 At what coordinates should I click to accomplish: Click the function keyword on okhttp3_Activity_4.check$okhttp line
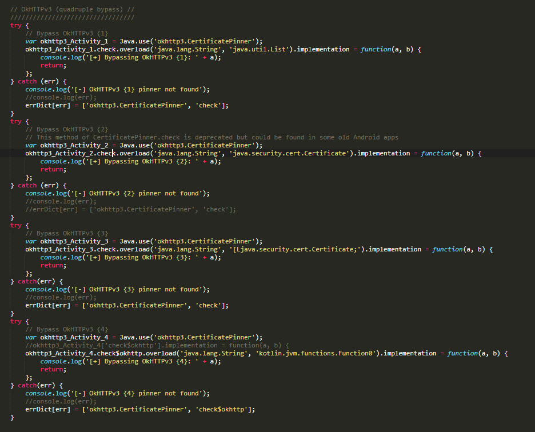[x=462, y=353]
